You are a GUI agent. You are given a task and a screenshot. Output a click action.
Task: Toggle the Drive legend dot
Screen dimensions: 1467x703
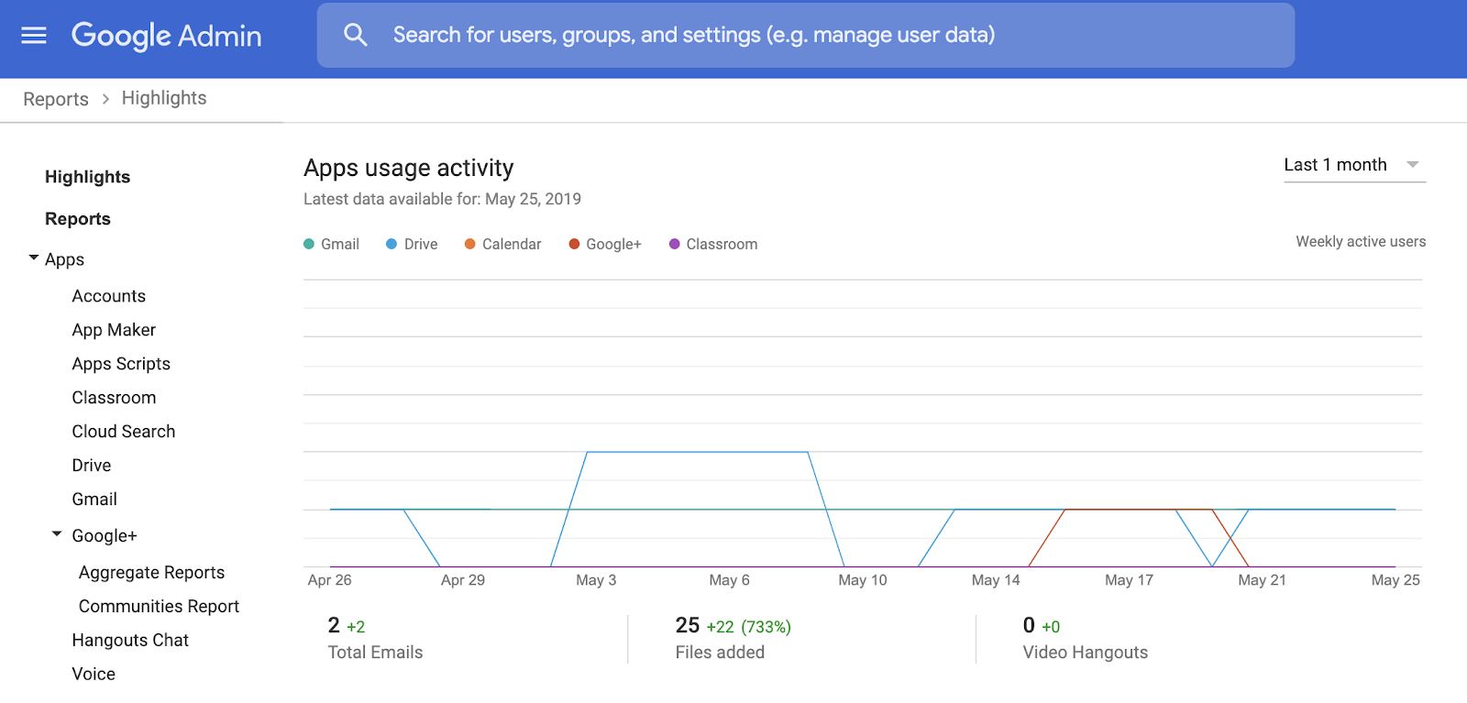(x=392, y=244)
